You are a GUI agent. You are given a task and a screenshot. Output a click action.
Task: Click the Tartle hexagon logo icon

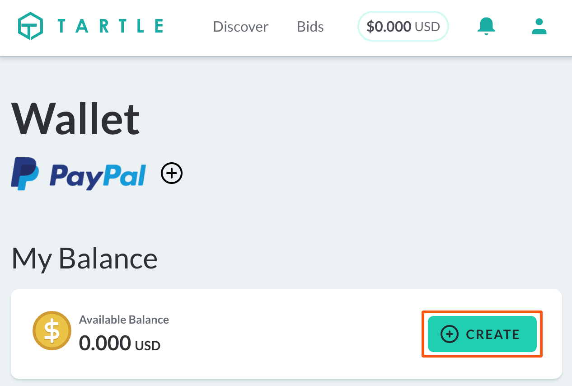tap(31, 26)
